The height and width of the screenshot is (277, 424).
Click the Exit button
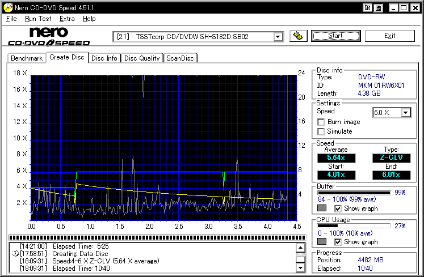[389, 36]
